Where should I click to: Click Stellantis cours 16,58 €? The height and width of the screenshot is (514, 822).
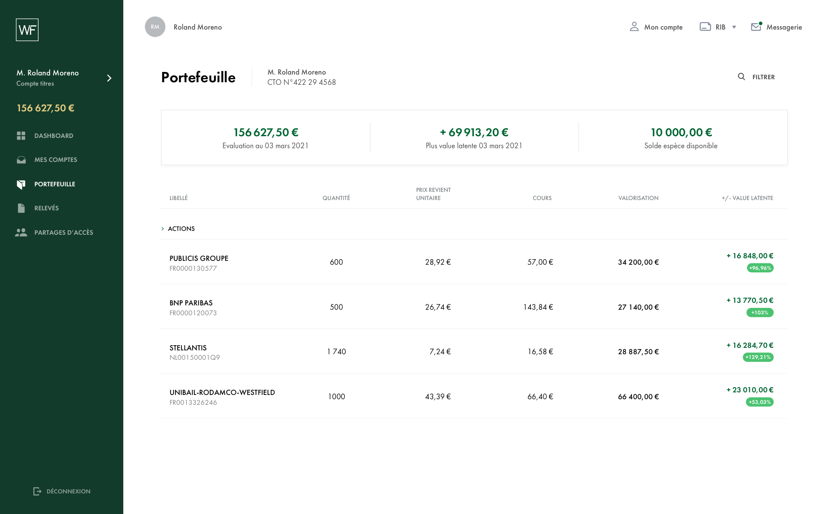[x=540, y=352]
